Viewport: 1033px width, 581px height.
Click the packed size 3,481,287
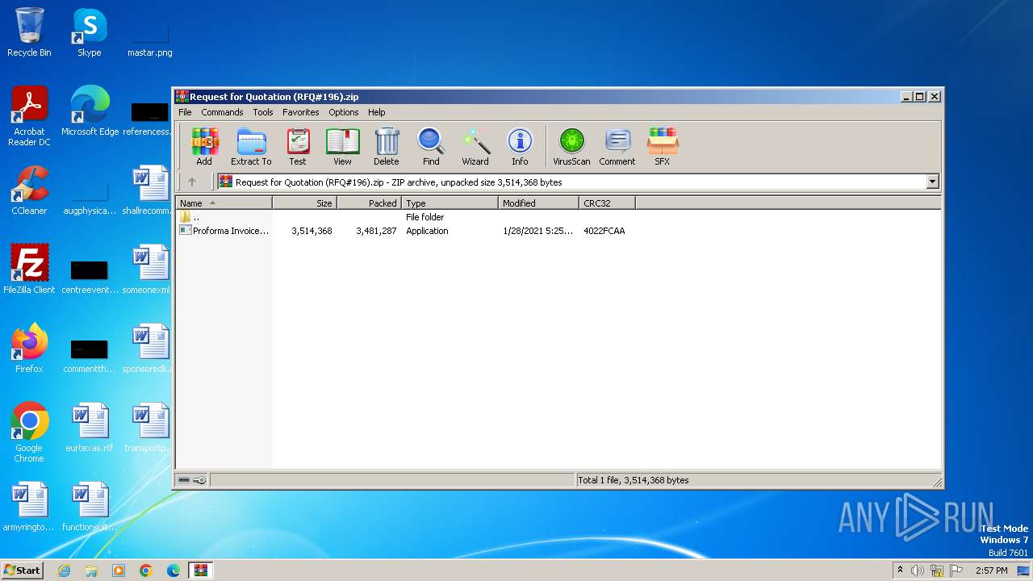click(376, 231)
